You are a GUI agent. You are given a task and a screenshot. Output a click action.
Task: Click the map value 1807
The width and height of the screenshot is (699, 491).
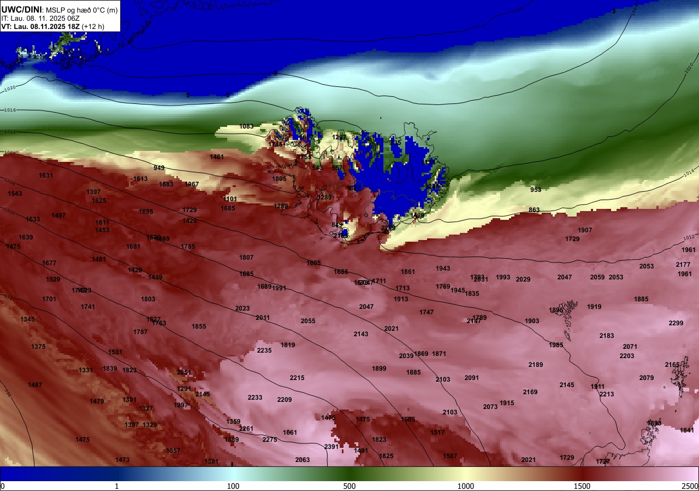246,258
